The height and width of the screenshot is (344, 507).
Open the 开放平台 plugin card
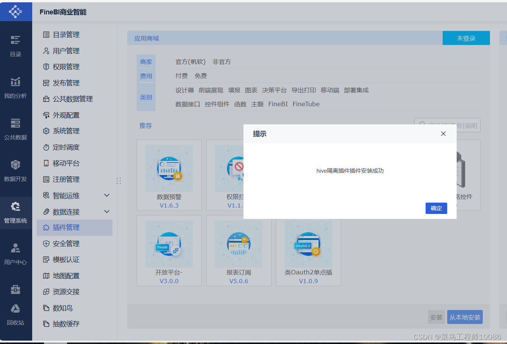(169, 251)
